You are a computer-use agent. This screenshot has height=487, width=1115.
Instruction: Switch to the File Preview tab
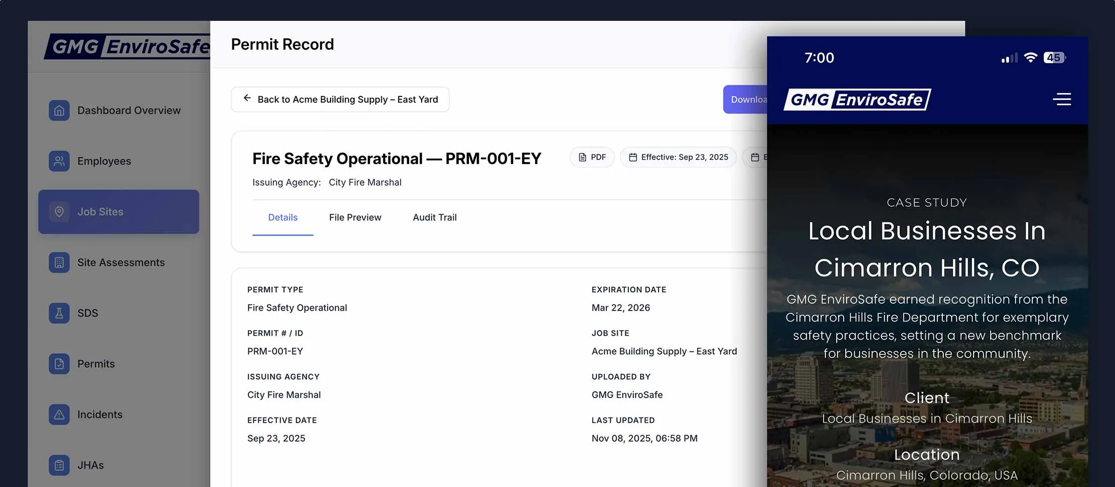(355, 217)
